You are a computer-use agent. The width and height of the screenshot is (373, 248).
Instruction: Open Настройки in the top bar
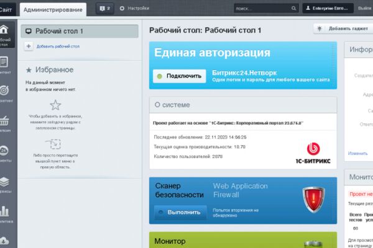pyautogui.click(x=138, y=8)
